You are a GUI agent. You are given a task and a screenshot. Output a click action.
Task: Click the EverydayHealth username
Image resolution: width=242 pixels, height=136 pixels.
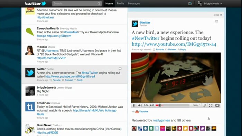coord(48,28)
